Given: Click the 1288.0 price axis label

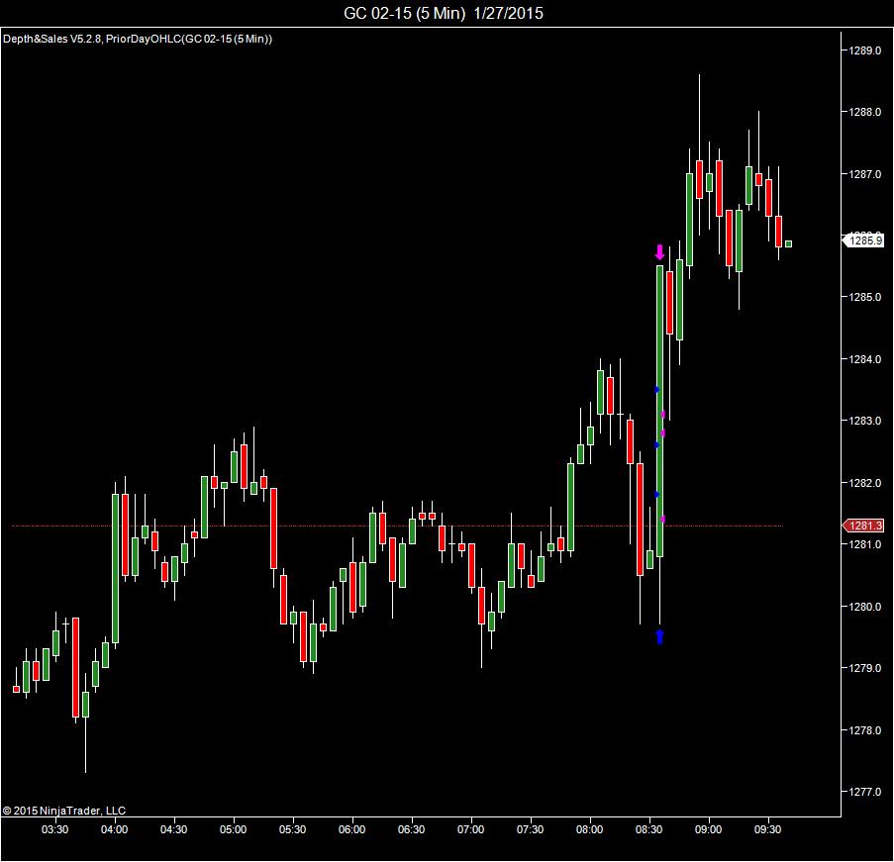Looking at the screenshot, I should click(x=865, y=112).
